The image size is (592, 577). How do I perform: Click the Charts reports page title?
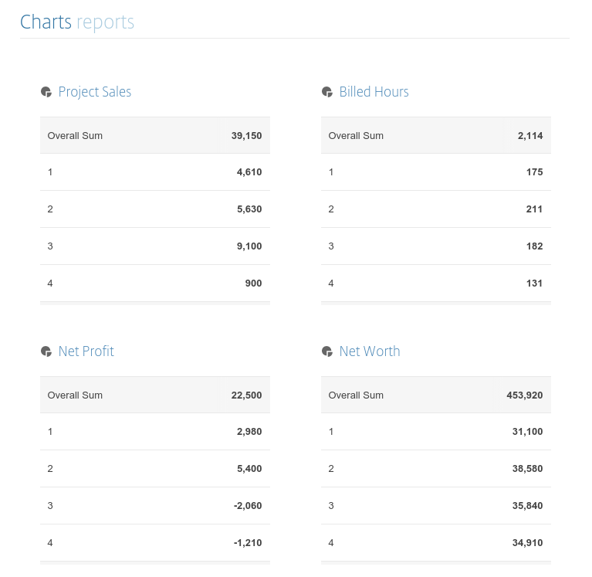click(x=77, y=22)
